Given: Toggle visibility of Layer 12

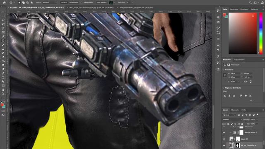Looking at the screenshot, I should coord(224,139).
